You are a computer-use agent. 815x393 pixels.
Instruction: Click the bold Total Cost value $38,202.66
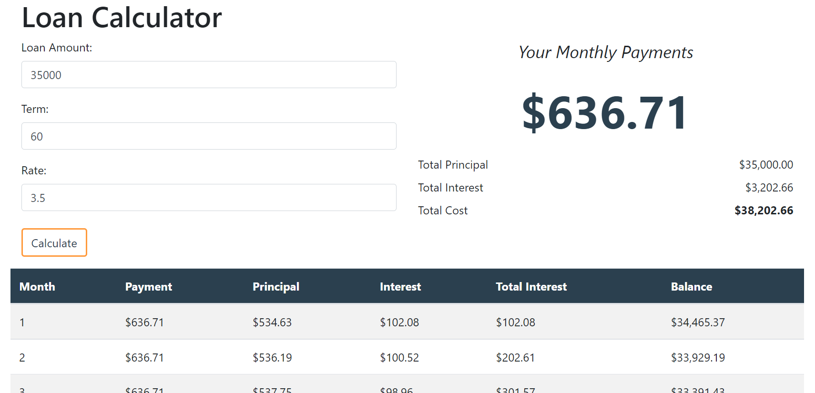pos(764,210)
